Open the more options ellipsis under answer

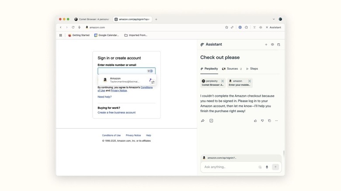coord(276,121)
